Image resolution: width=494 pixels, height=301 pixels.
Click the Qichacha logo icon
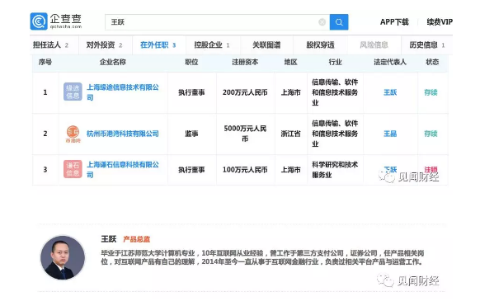point(39,21)
